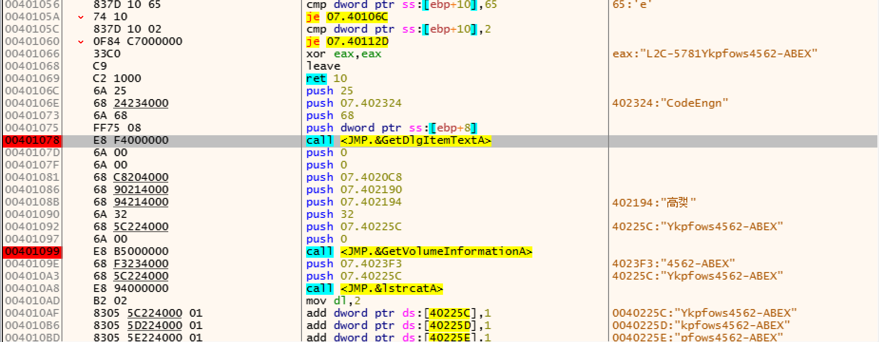Select cmp dword ptr ss:[ebp+10],2 instruction
This screenshot has height=342, width=879.
pos(398,29)
